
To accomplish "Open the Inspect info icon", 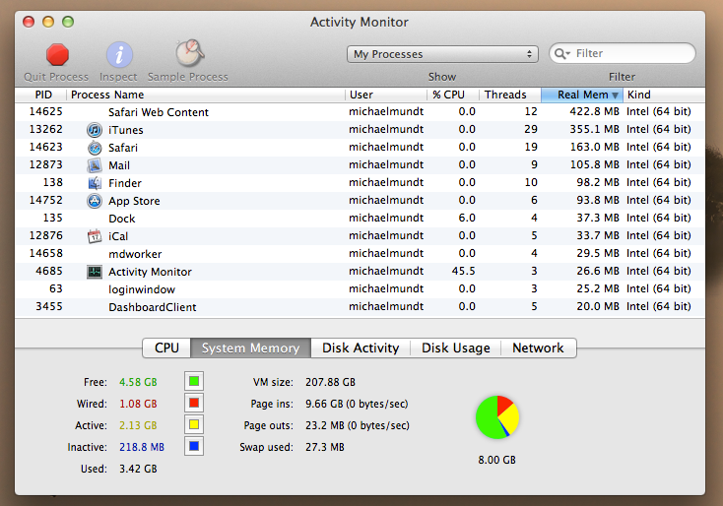I will 119,55.
